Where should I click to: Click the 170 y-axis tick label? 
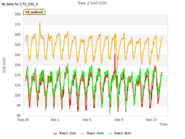(18, 24)
